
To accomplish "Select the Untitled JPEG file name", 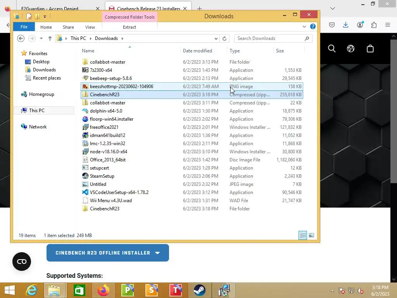I will [98, 184].
